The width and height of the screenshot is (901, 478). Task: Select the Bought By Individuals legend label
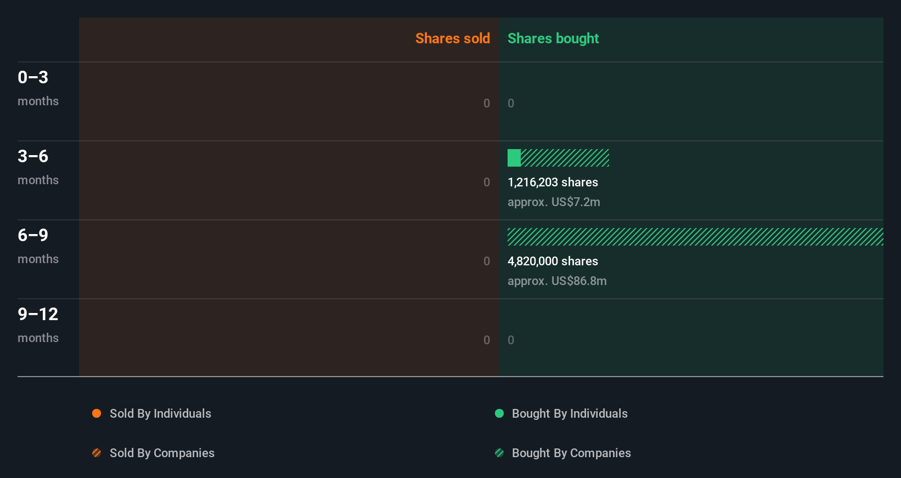tap(570, 413)
